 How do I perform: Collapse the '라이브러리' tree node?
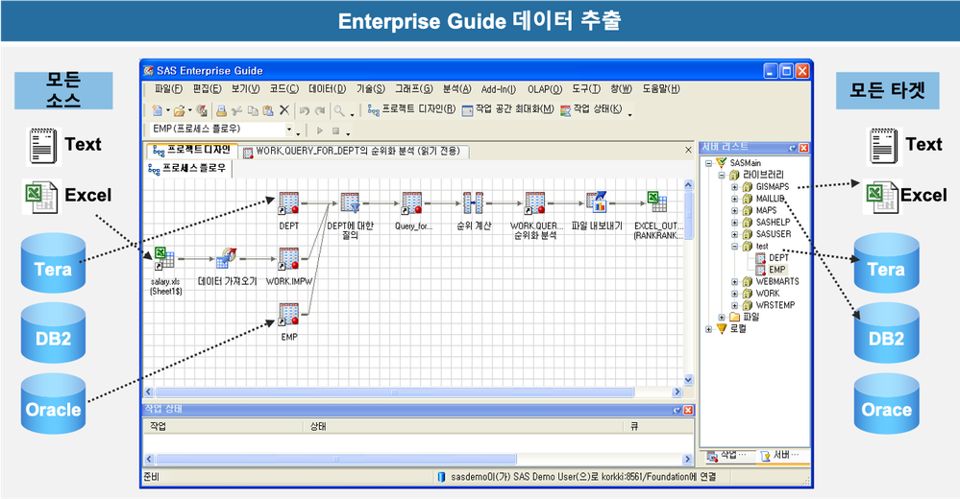(x=722, y=175)
